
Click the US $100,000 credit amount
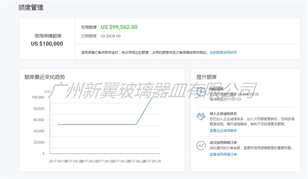tap(47, 44)
